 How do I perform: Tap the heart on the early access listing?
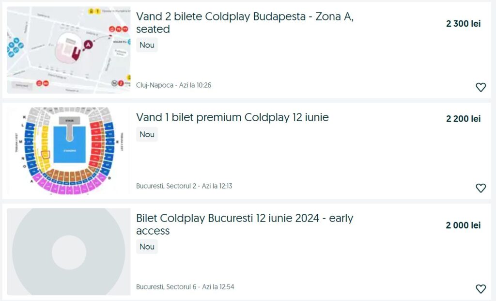pos(480,289)
